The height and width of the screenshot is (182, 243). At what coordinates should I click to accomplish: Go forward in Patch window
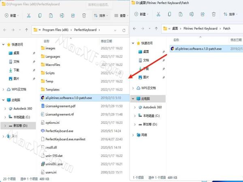click(143, 28)
